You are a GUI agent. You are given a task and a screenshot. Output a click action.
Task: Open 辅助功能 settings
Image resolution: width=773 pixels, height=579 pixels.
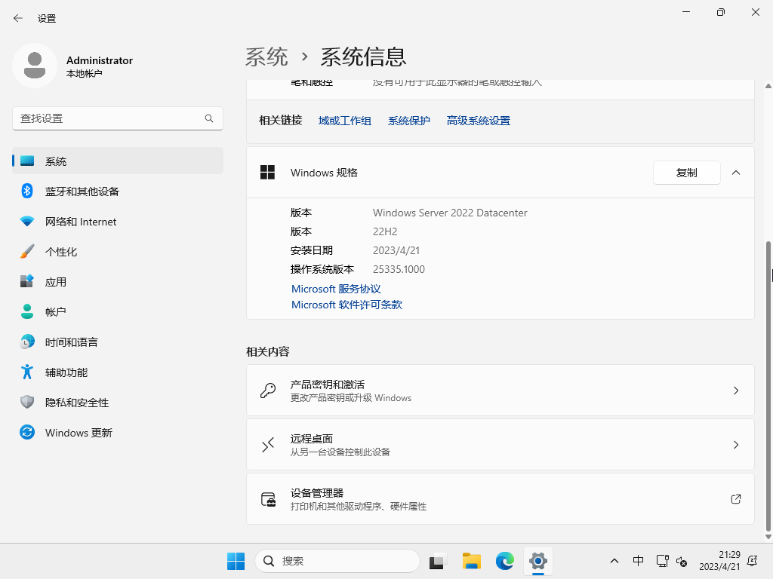pos(118,372)
